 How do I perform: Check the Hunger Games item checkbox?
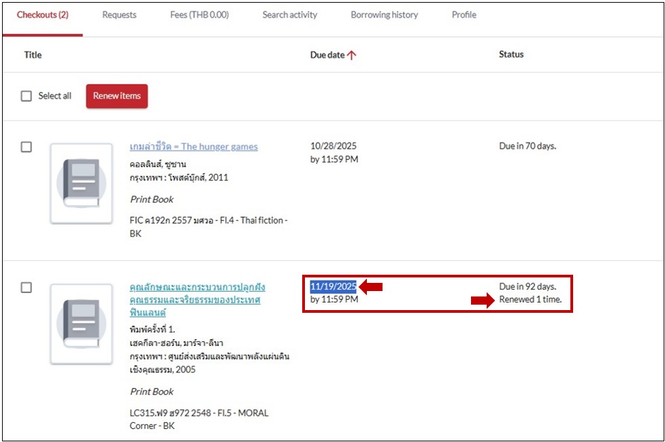tap(27, 147)
